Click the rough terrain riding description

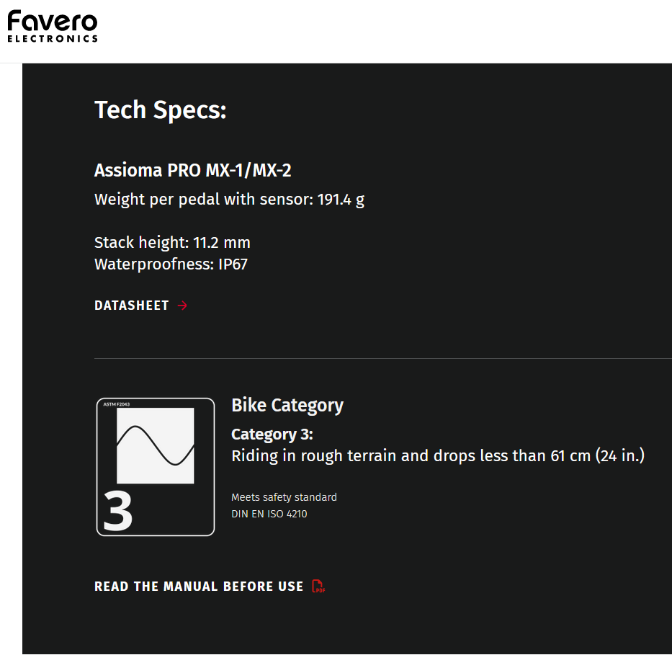pos(437,456)
